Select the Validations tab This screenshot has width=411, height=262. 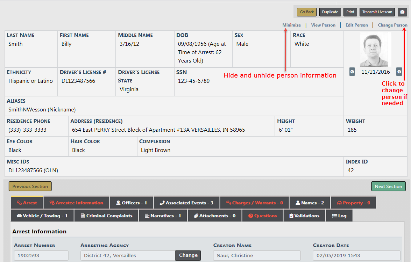coord(304,216)
